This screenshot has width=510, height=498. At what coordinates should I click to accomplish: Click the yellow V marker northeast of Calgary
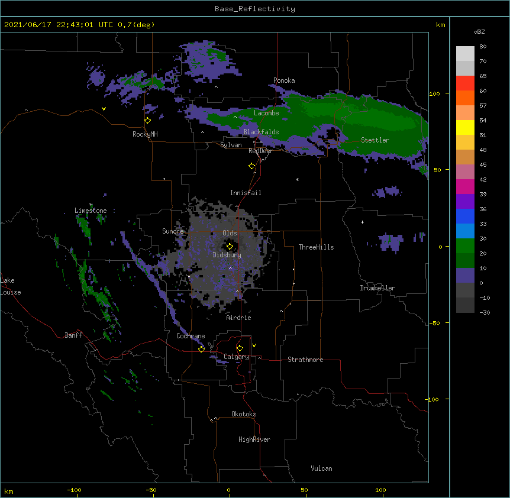tap(254, 345)
